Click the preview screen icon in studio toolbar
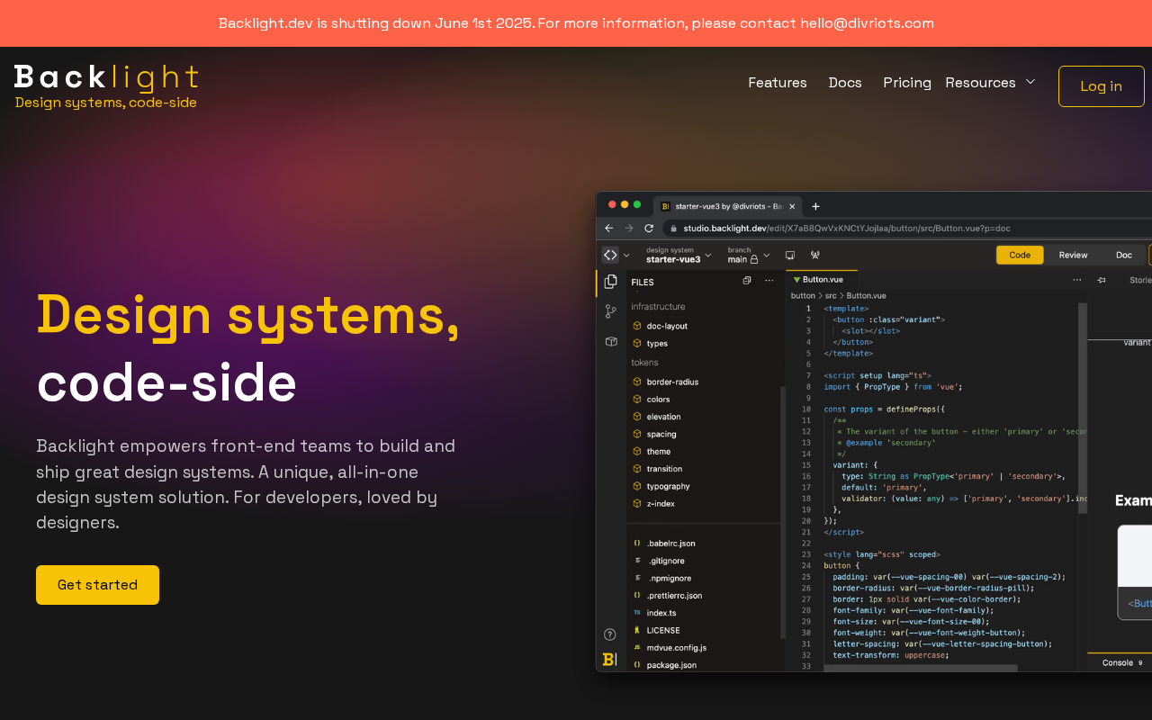 789,256
